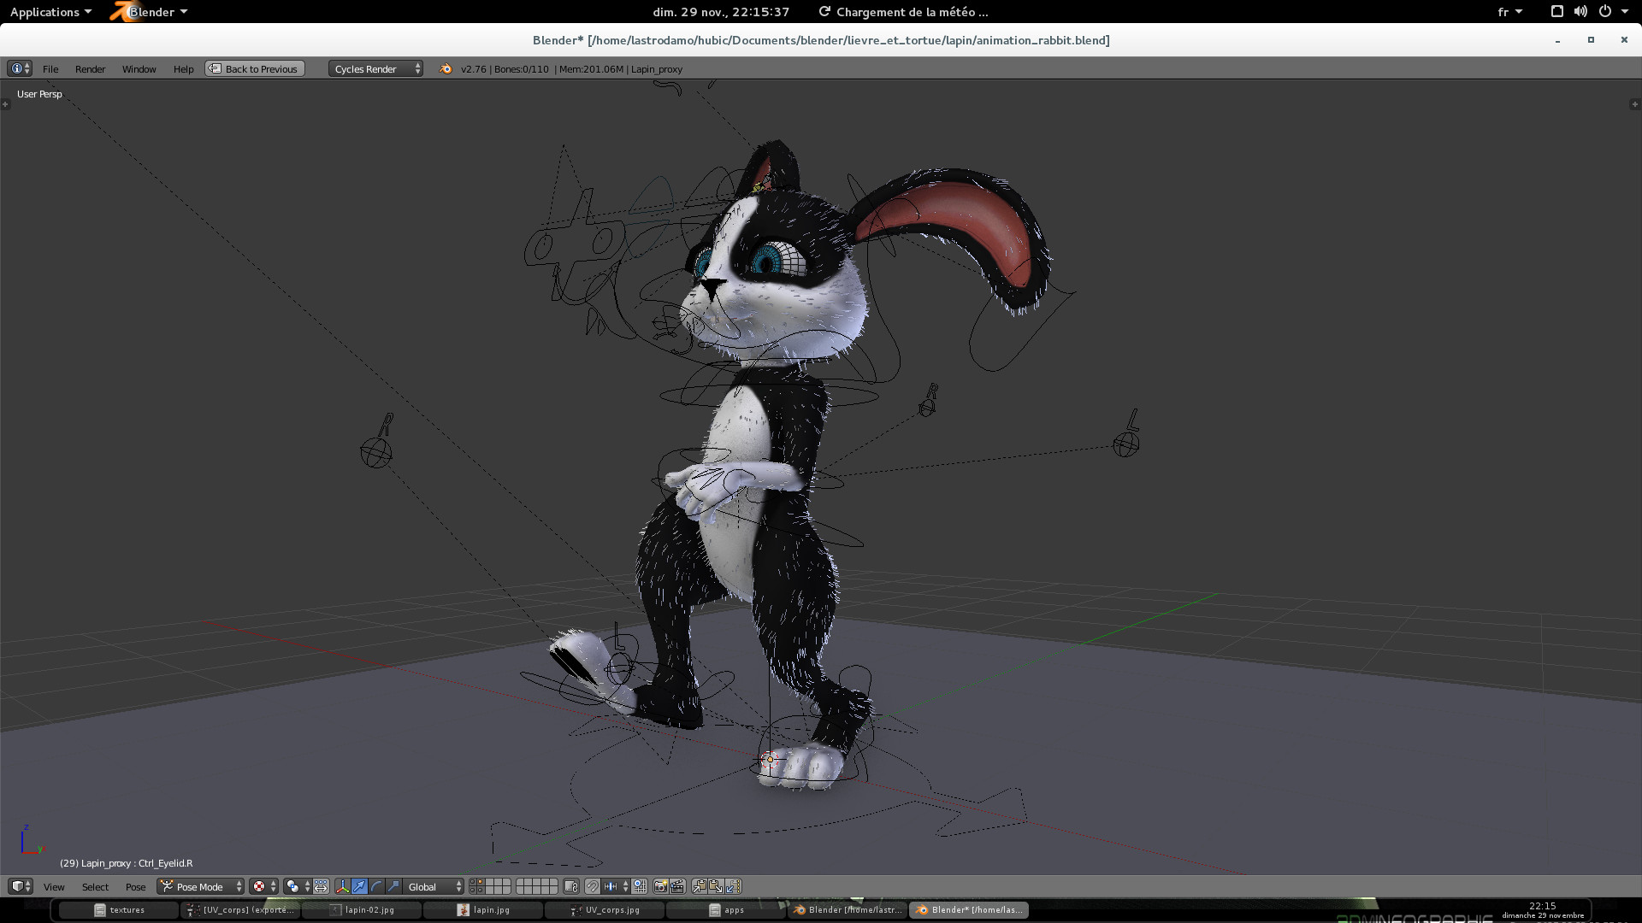Image resolution: width=1642 pixels, height=923 pixels.
Task: Click the volume speaker icon
Action: (1580, 12)
